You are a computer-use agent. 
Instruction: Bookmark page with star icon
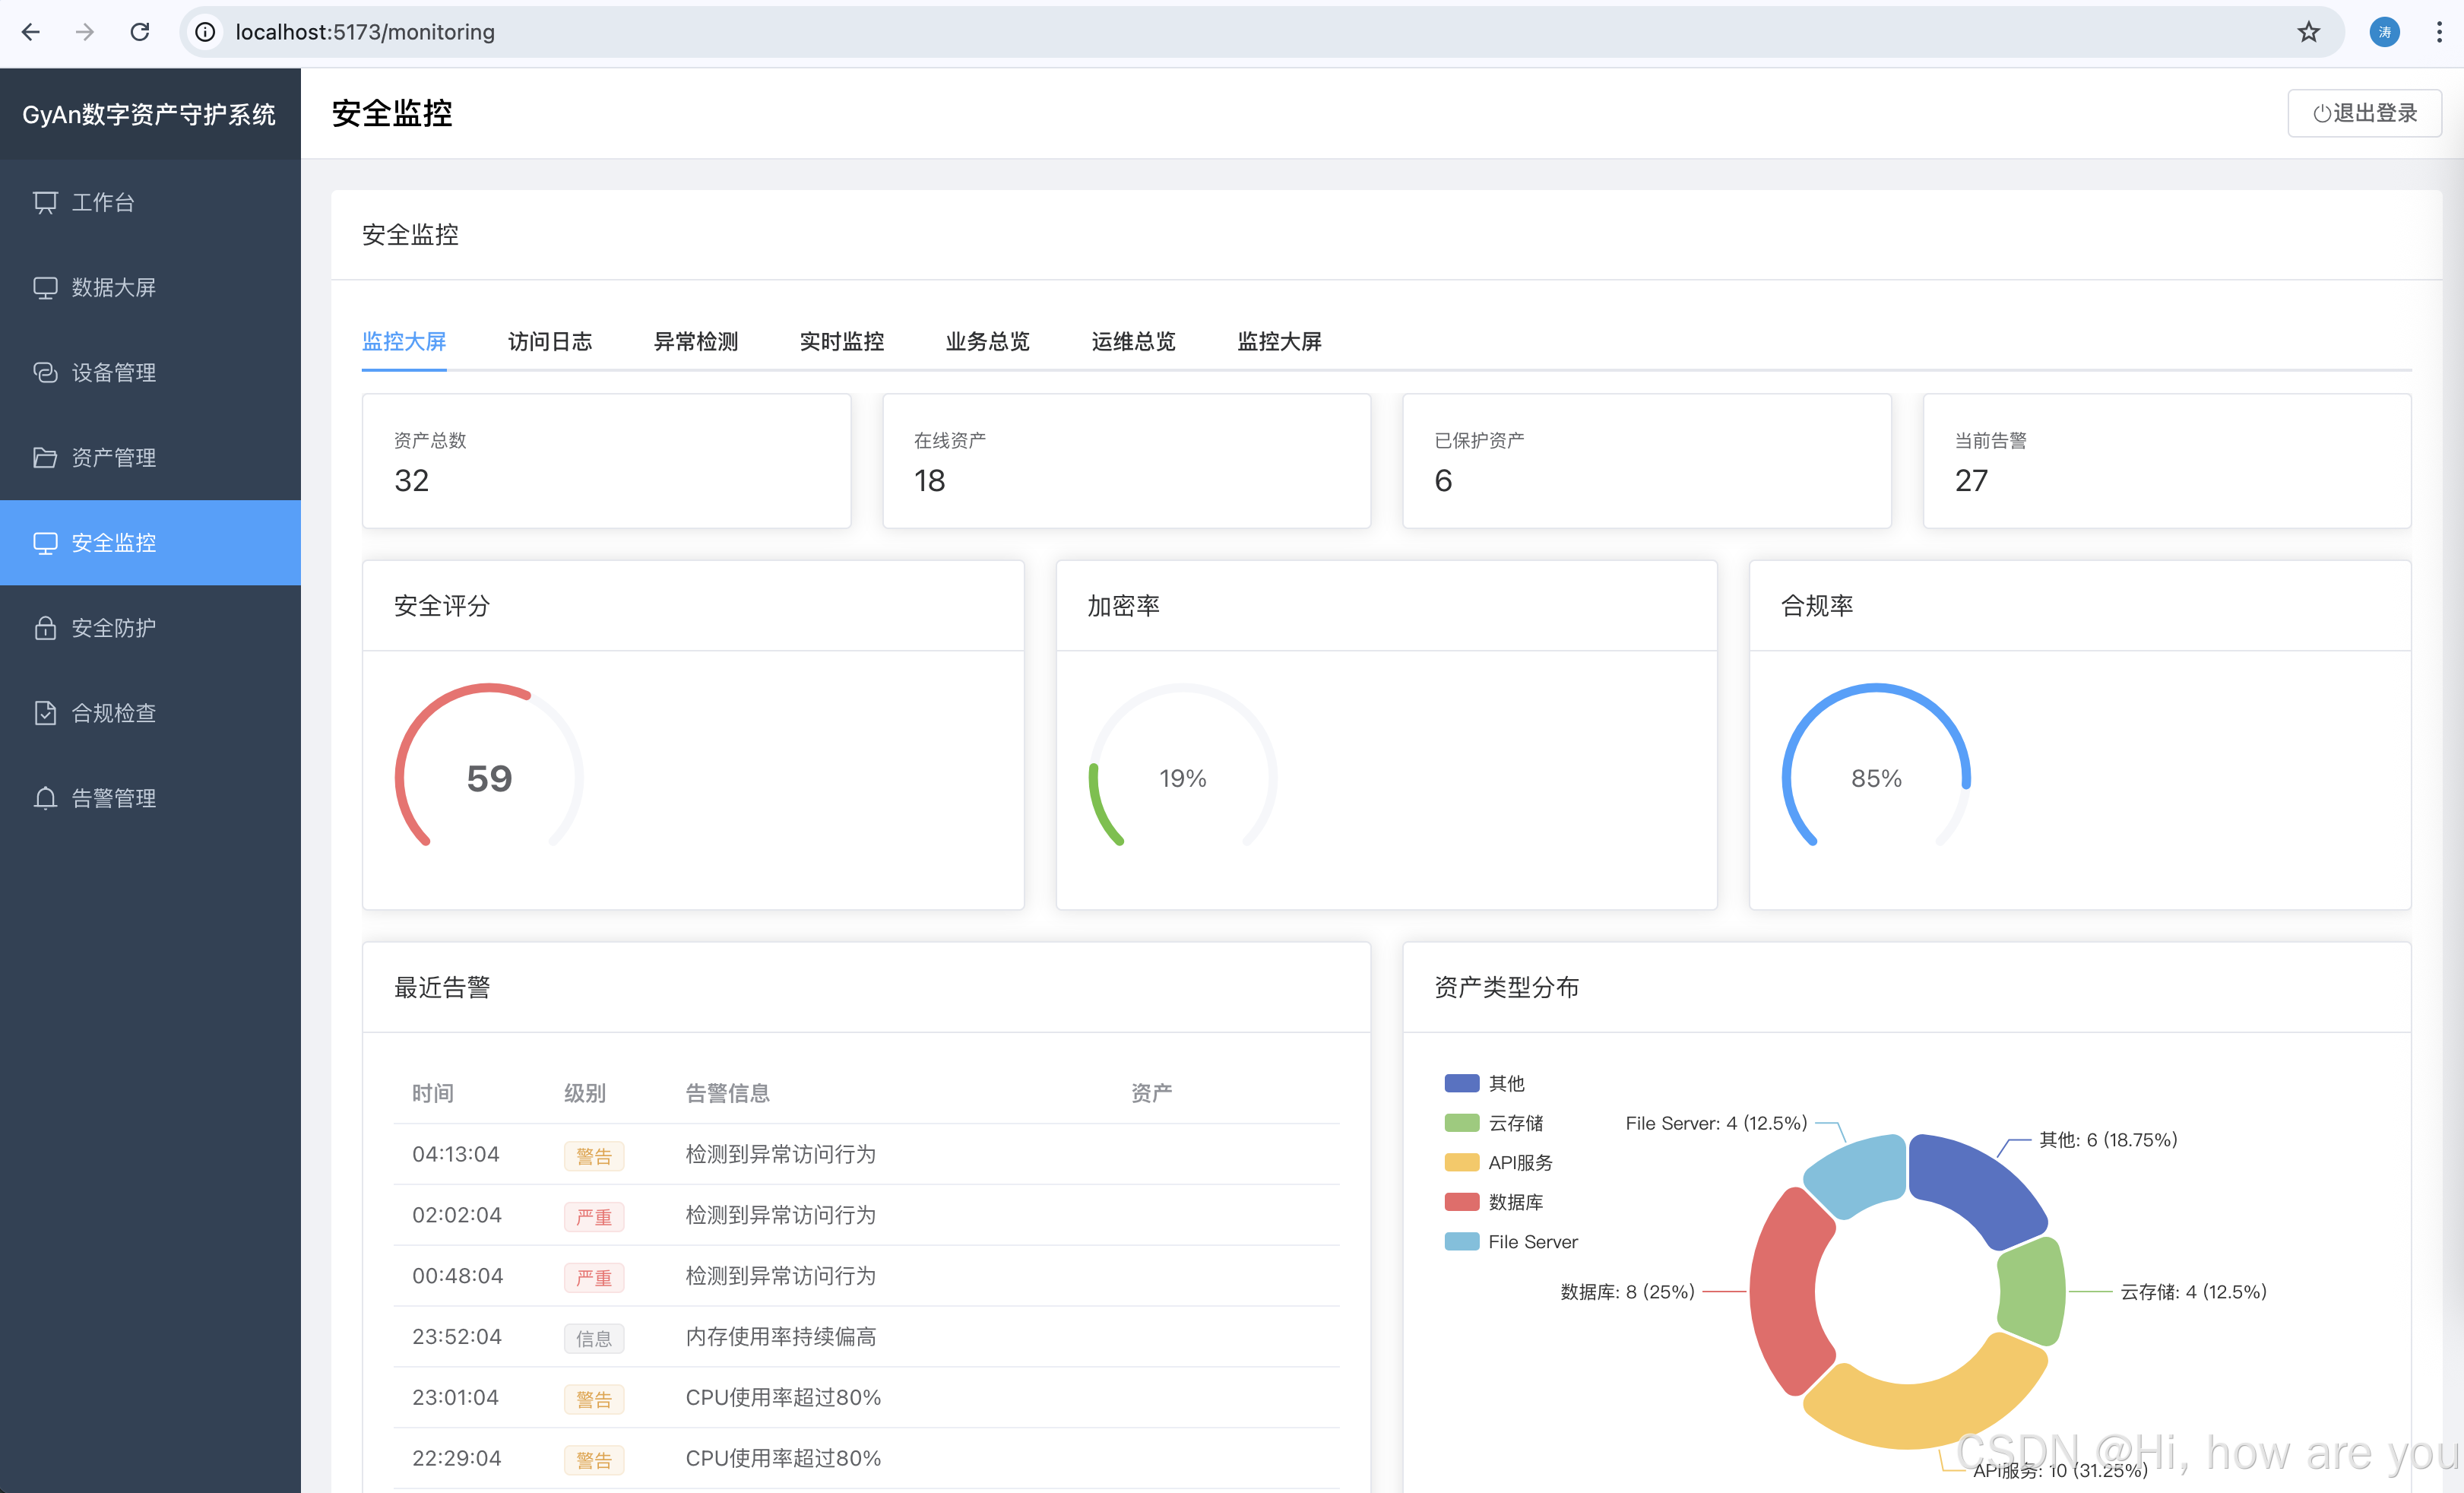pos(2308,32)
